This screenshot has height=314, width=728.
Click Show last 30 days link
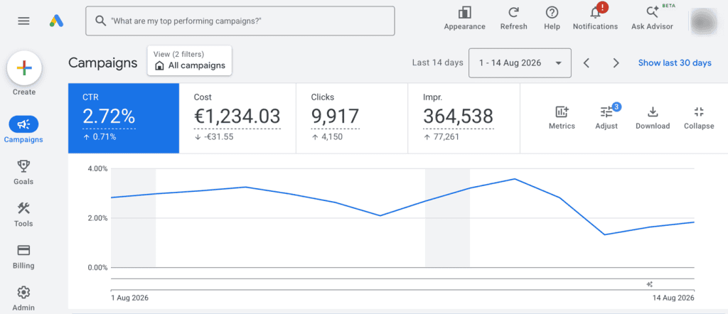675,63
